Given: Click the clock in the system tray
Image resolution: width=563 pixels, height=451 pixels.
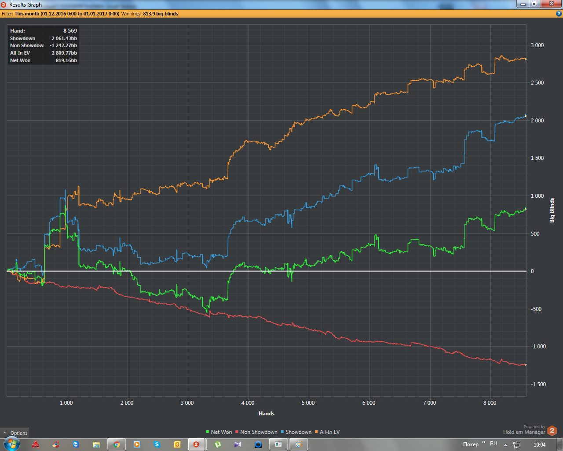Looking at the screenshot, I should click(x=539, y=445).
